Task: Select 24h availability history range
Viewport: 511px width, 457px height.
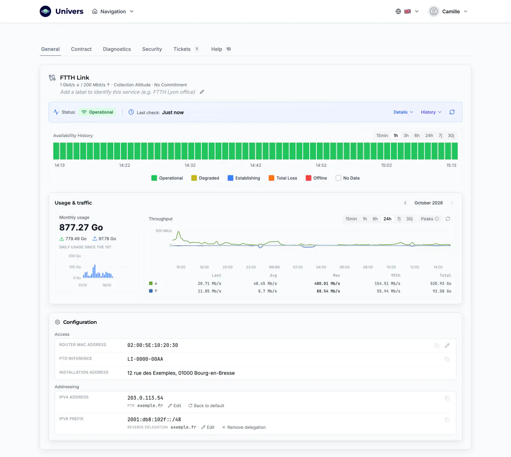Action: pyautogui.click(x=429, y=136)
